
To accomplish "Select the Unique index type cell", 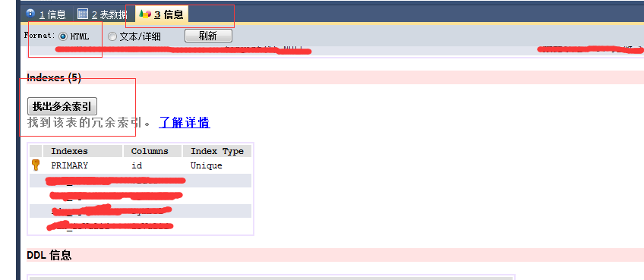I will [206, 166].
